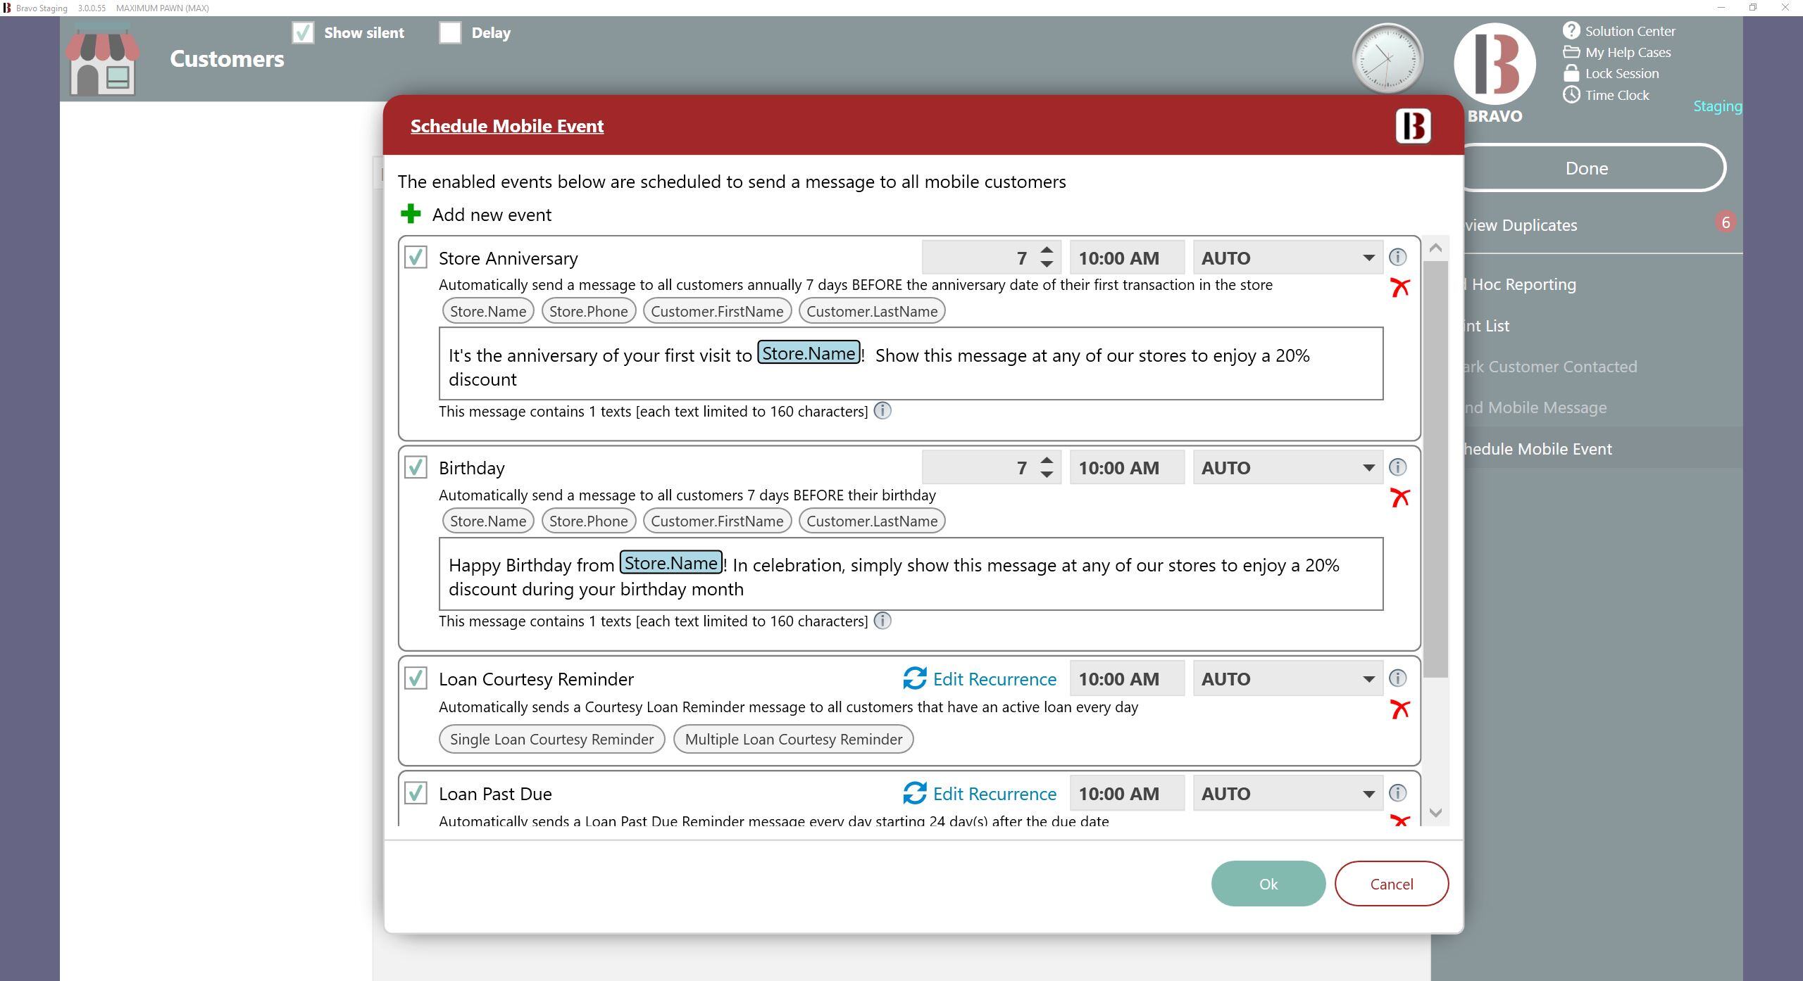Select Mark Customer Contacted menu item
Viewport: 1803px width, 981px height.
1549,367
